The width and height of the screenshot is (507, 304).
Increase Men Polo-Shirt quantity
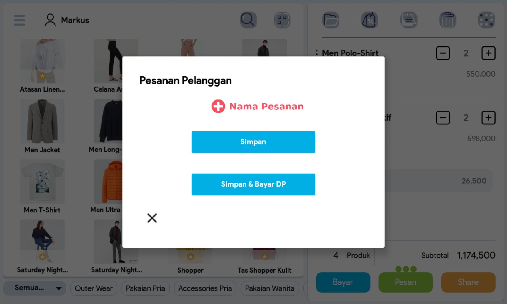[488, 53]
